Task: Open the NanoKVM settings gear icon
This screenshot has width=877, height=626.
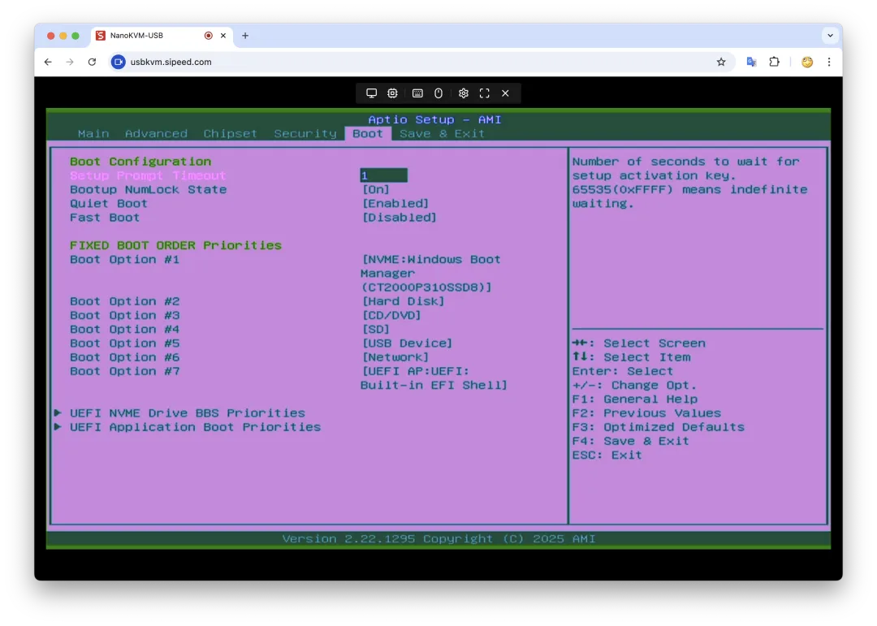Action: 463,93
